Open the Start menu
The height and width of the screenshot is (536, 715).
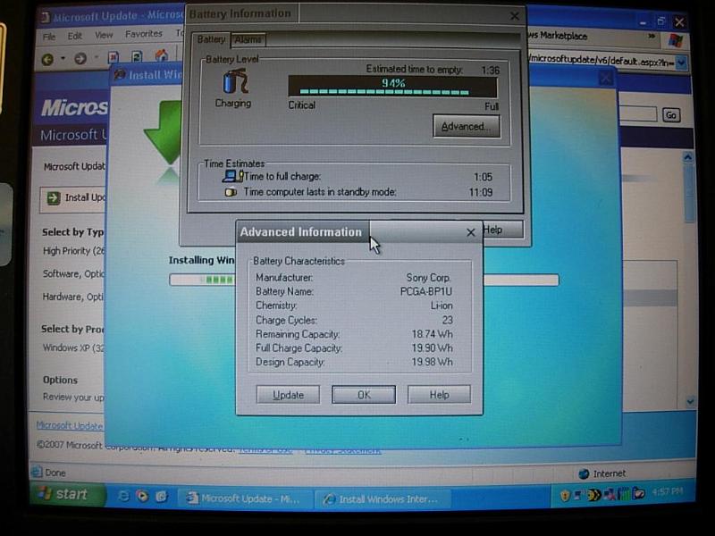[69, 495]
